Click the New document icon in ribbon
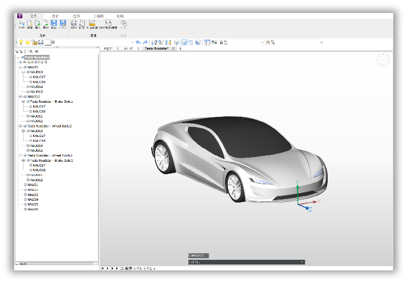Screen dimensions: 408x284 pyautogui.click(x=30, y=23)
